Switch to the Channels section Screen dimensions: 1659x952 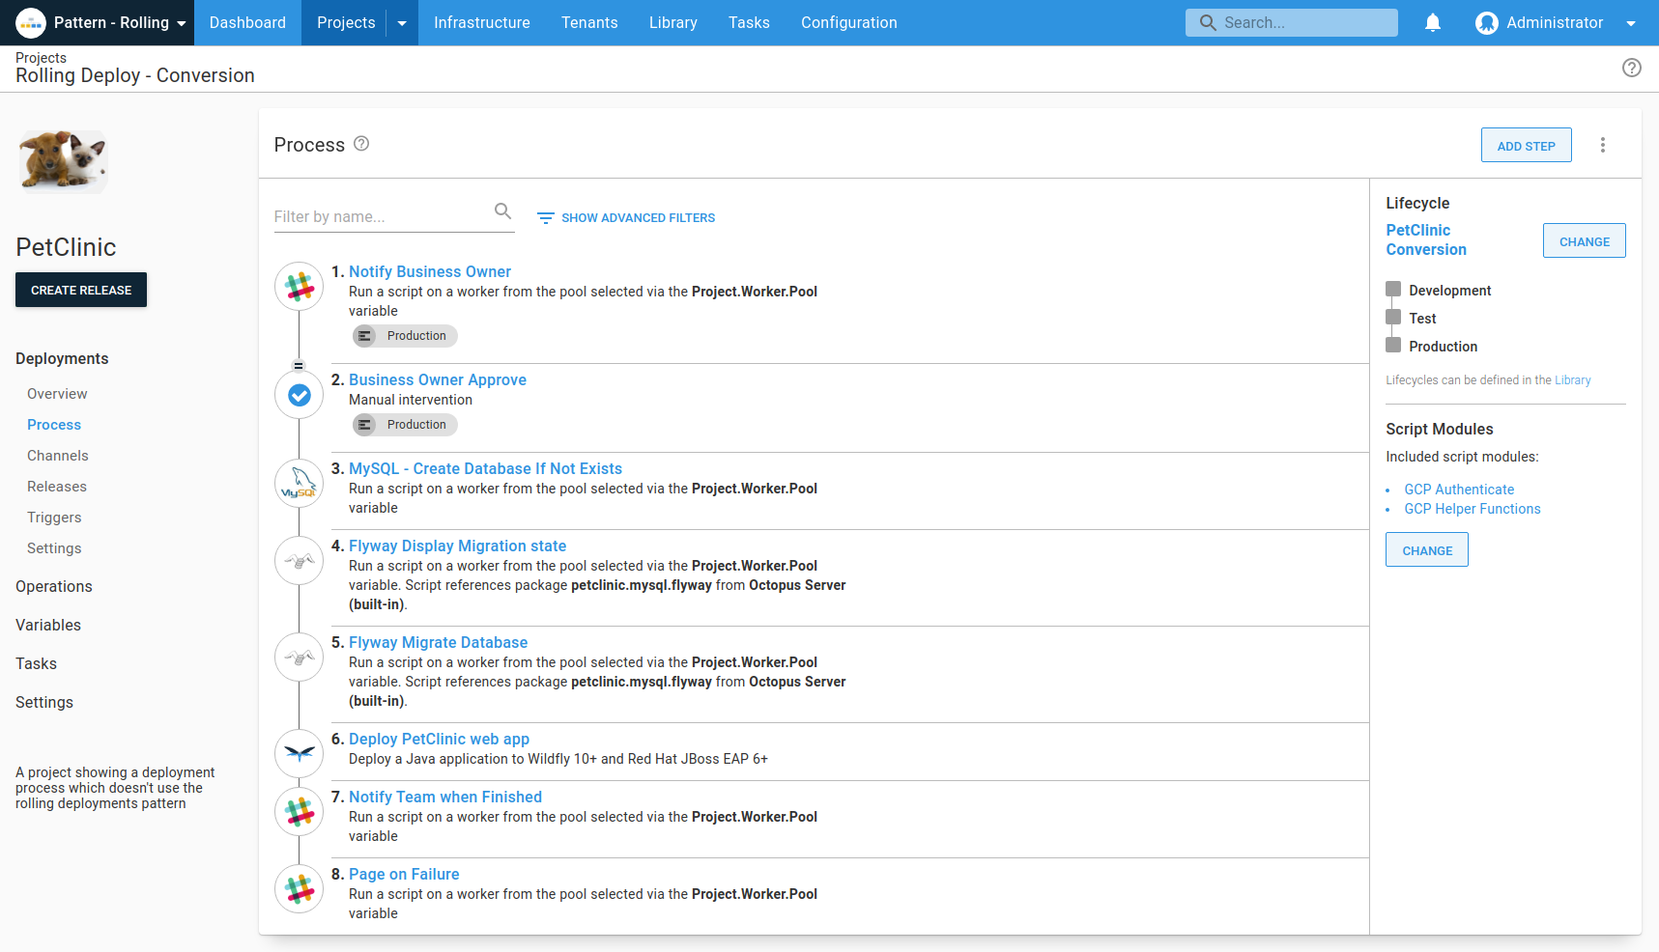58,456
